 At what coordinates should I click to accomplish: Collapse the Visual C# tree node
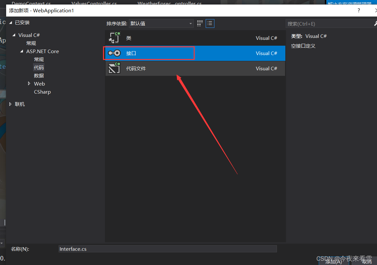[14, 35]
